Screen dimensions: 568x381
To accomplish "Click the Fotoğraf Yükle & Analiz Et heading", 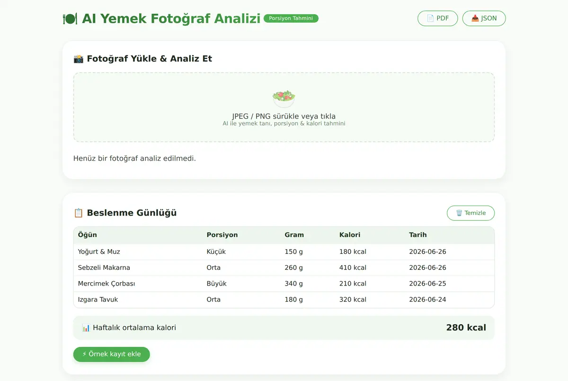I will 150,59.
